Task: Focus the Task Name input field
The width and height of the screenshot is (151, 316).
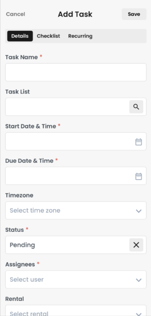Action: tap(76, 72)
